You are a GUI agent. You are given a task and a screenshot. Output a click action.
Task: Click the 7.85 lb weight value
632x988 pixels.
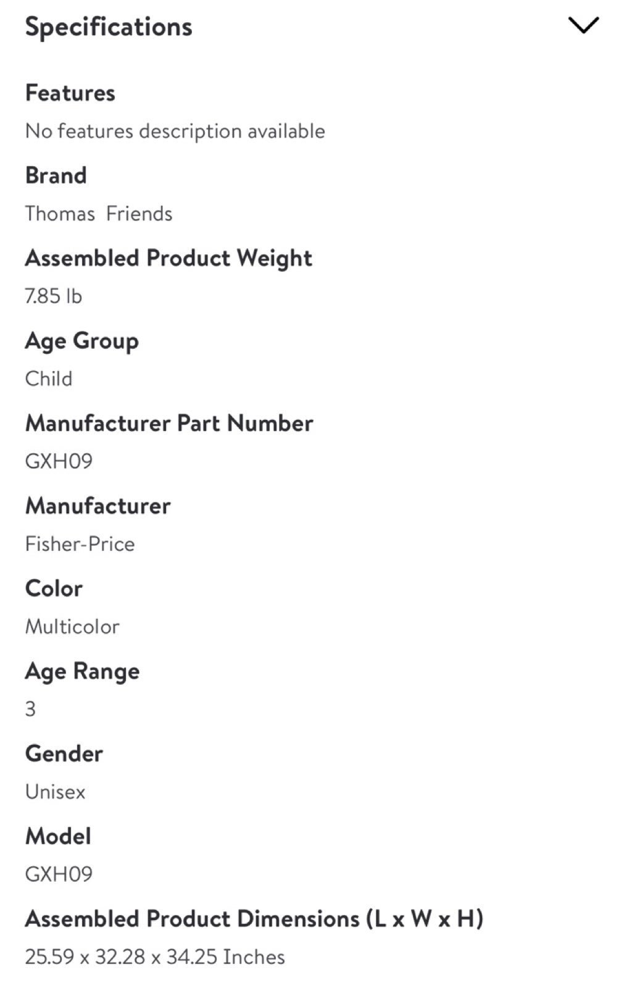tap(53, 296)
